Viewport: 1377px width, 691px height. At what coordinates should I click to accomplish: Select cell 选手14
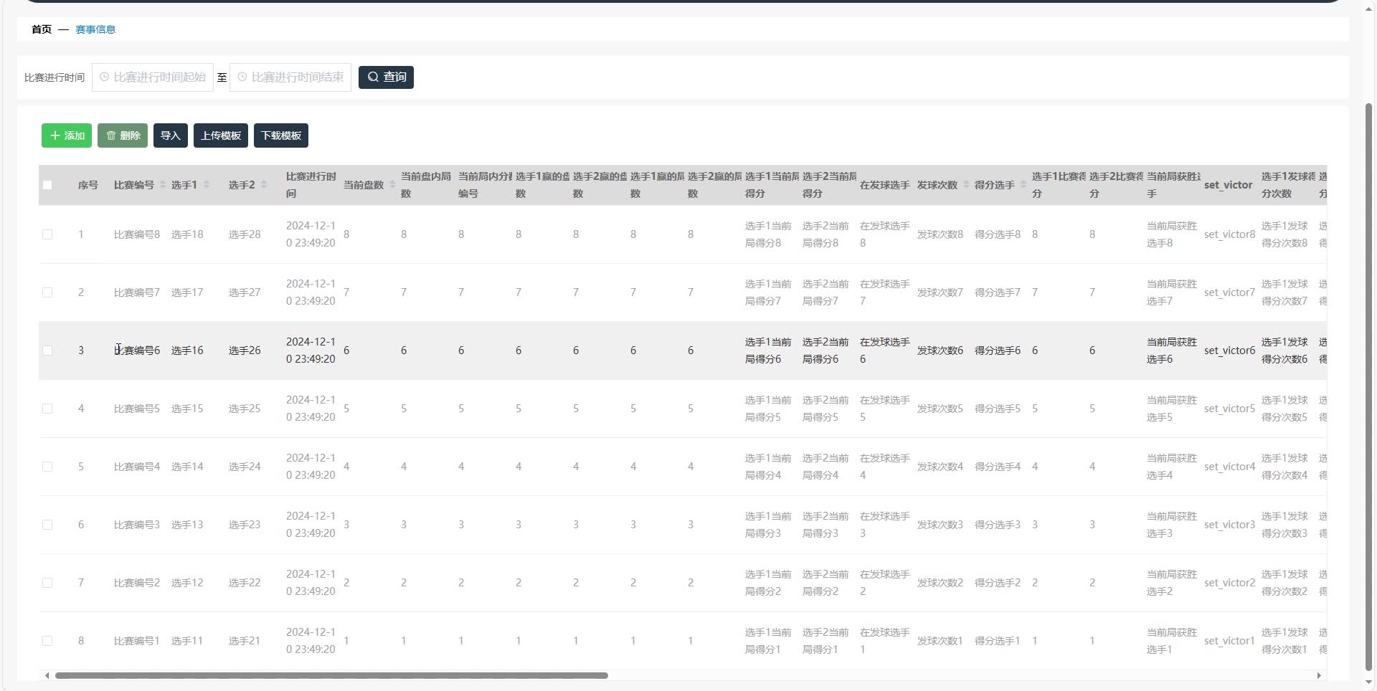tap(187, 467)
